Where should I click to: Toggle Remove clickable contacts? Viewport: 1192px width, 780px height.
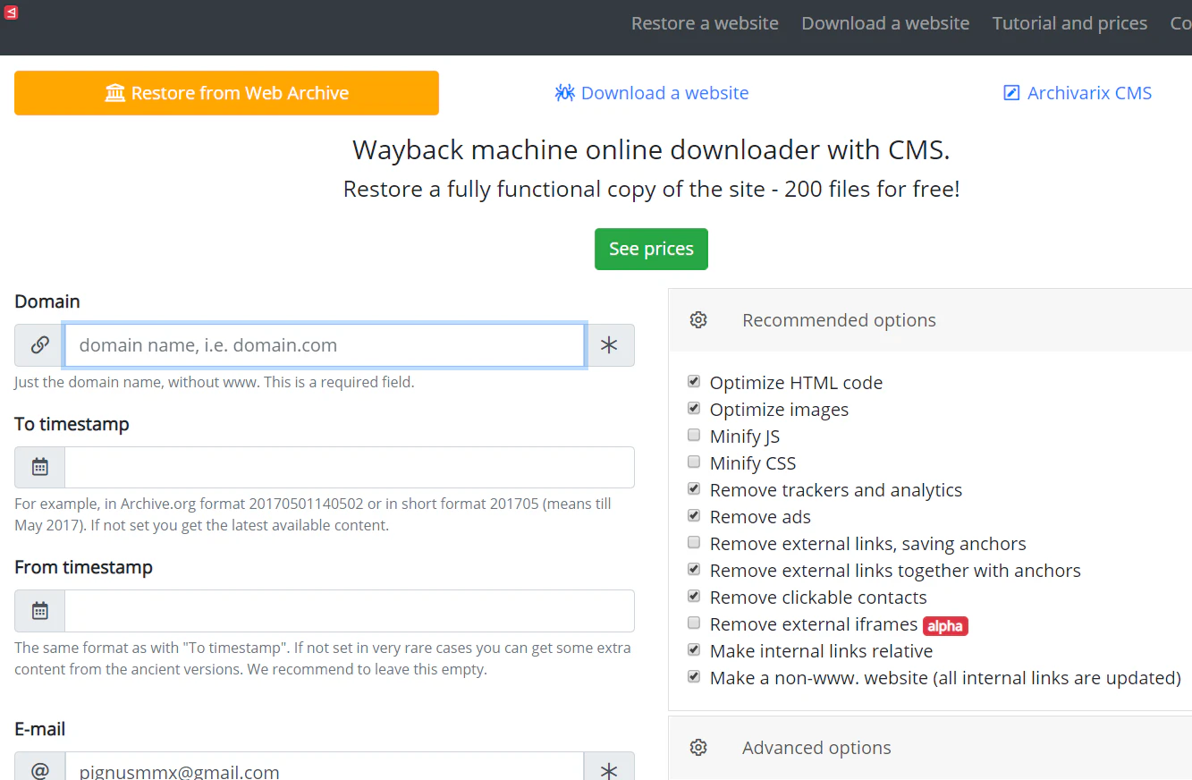click(694, 597)
